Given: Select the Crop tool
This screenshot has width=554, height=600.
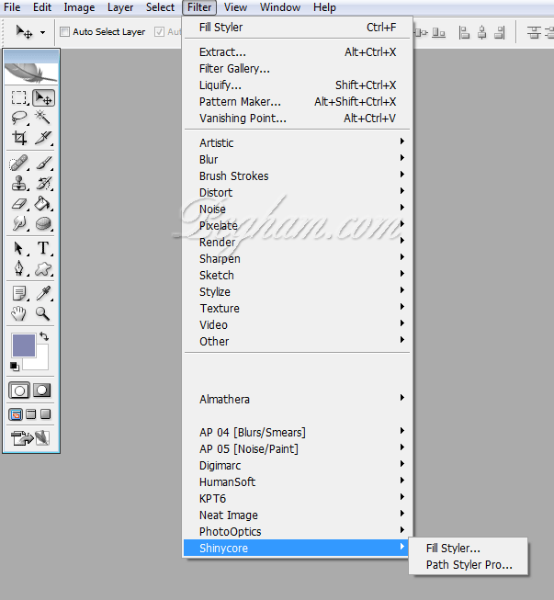Looking at the screenshot, I should [19, 138].
